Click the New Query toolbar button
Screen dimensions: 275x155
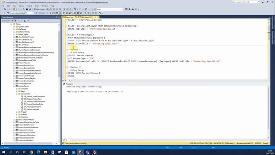coord(39,9)
